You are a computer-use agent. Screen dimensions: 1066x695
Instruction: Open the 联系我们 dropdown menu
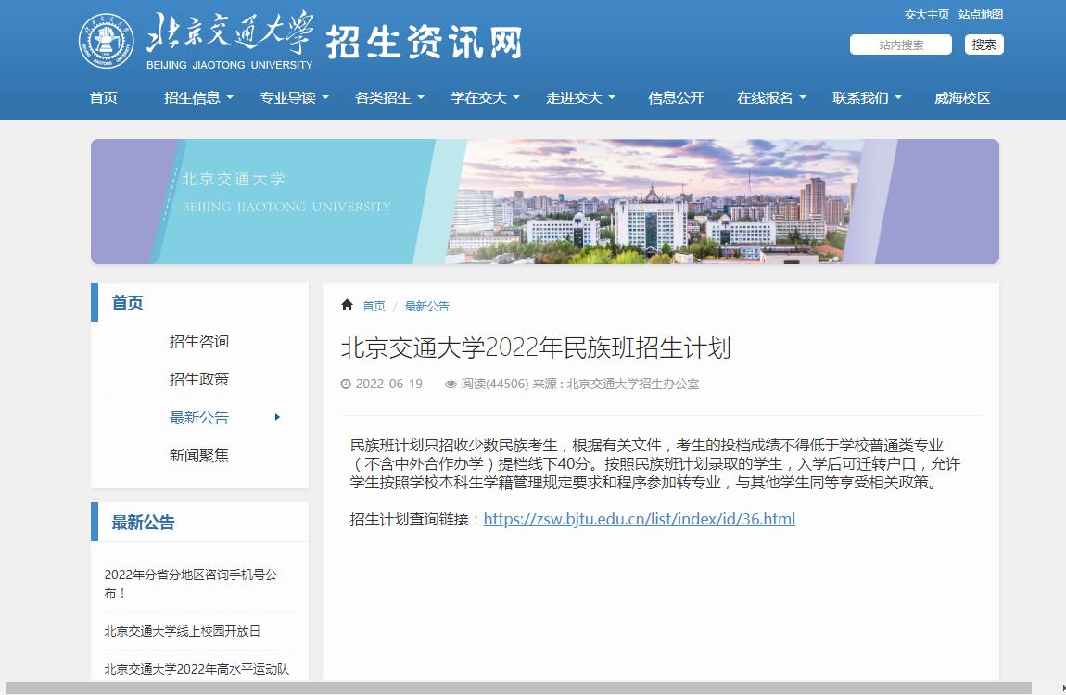[867, 98]
